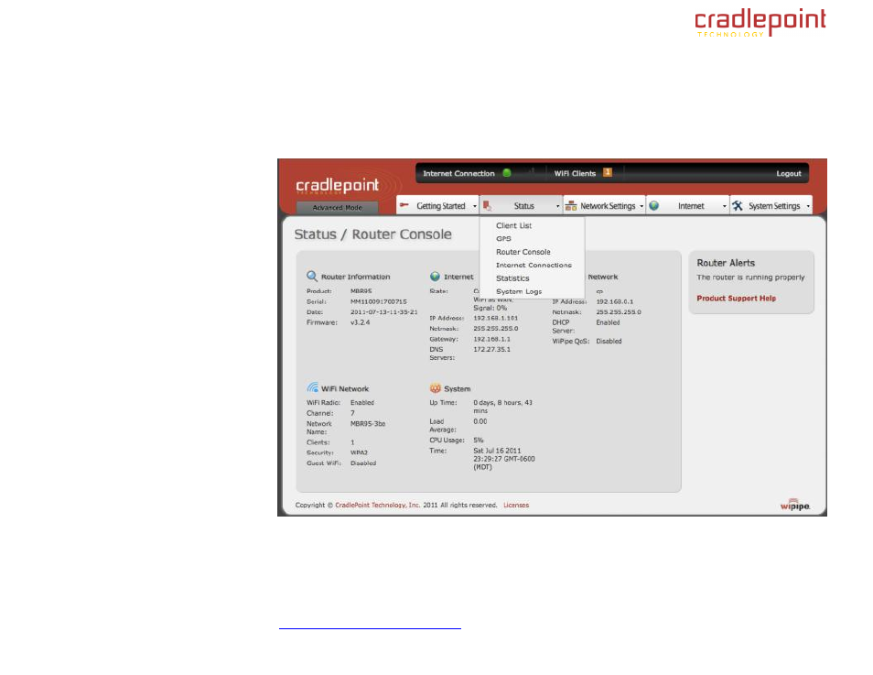Click the Advanced Mode button
The width and height of the screenshot is (873, 675).
click(x=337, y=207)
